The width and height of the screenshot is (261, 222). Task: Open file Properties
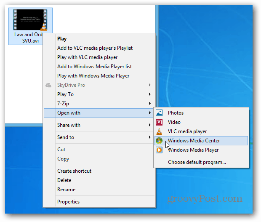coord(99,202)
